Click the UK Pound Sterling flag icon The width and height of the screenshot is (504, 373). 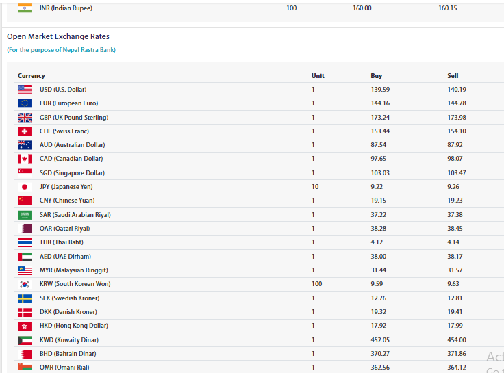pos(25,118)
